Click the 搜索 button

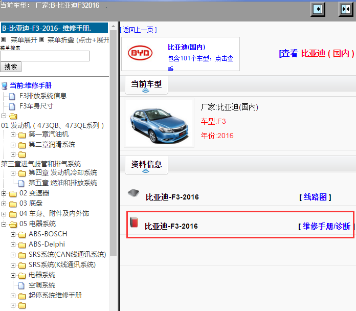click(x=11, y=66)
